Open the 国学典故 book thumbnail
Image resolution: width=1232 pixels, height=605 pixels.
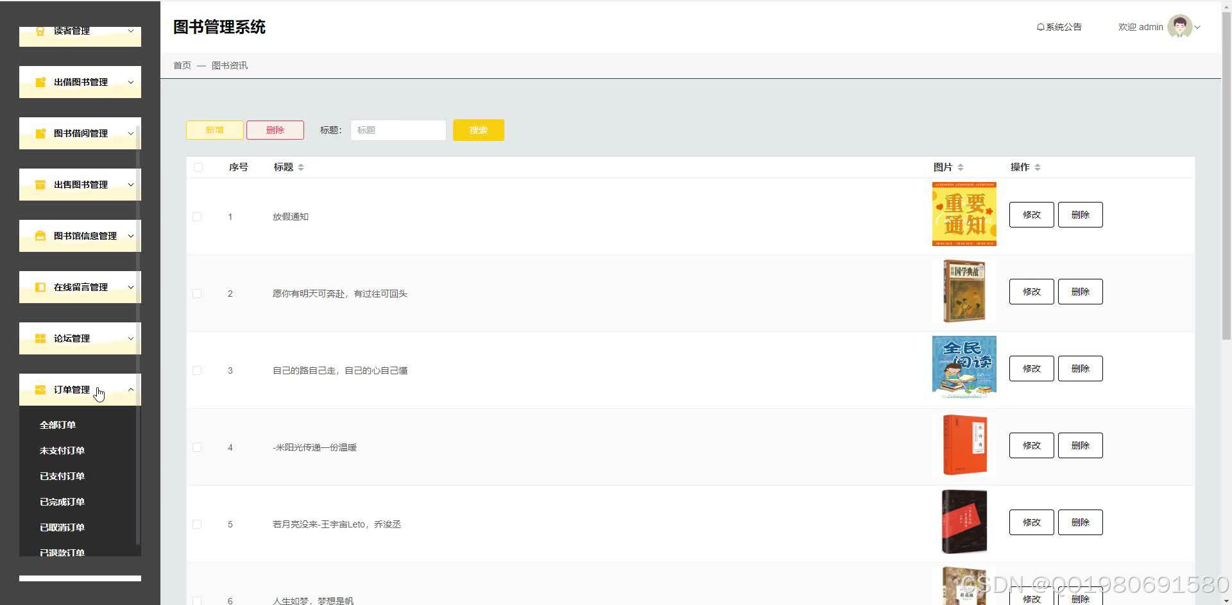tap(964, 291)
